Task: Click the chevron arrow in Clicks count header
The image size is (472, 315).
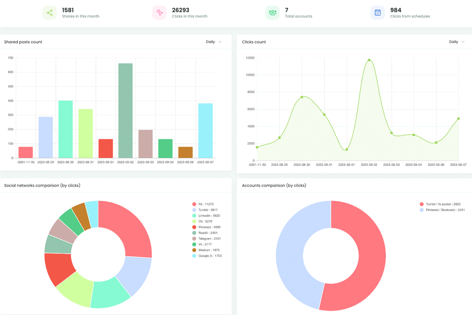Action: (463, 42)
